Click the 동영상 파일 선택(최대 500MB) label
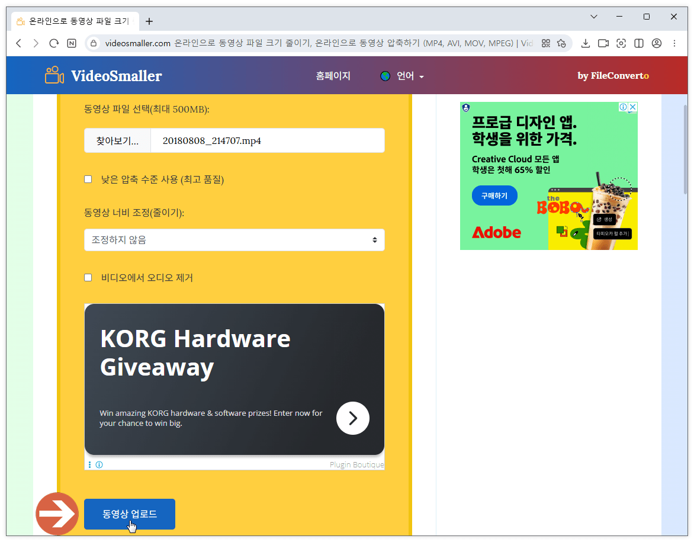 click(x=146, y=110)
